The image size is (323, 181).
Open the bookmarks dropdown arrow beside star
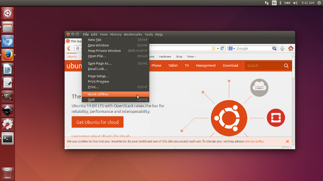pos(218,48)
